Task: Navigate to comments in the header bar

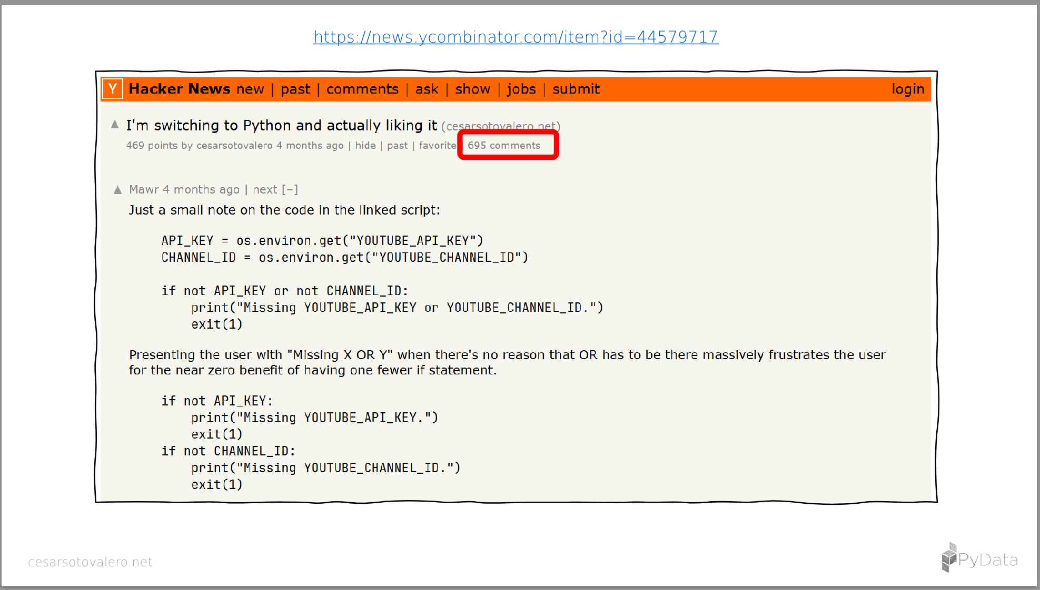Action: pyautogui.click(x=362, y=89)
